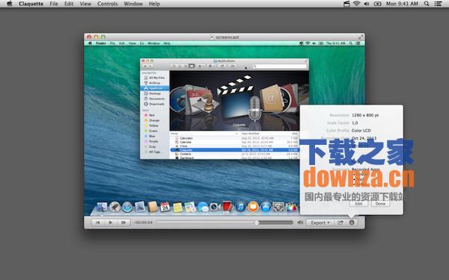Click the share icon in control bar
Screen dimensions: 449x280
[340, 223]
